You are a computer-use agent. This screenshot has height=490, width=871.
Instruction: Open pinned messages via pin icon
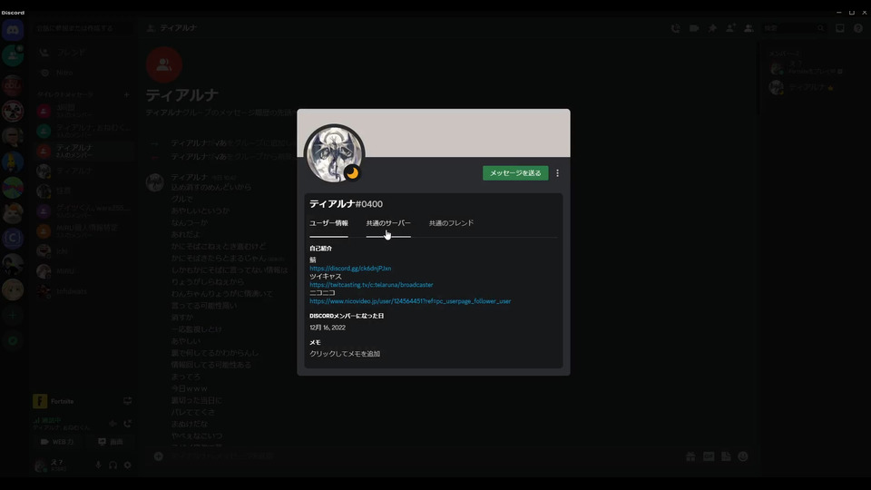pos(712,28)
